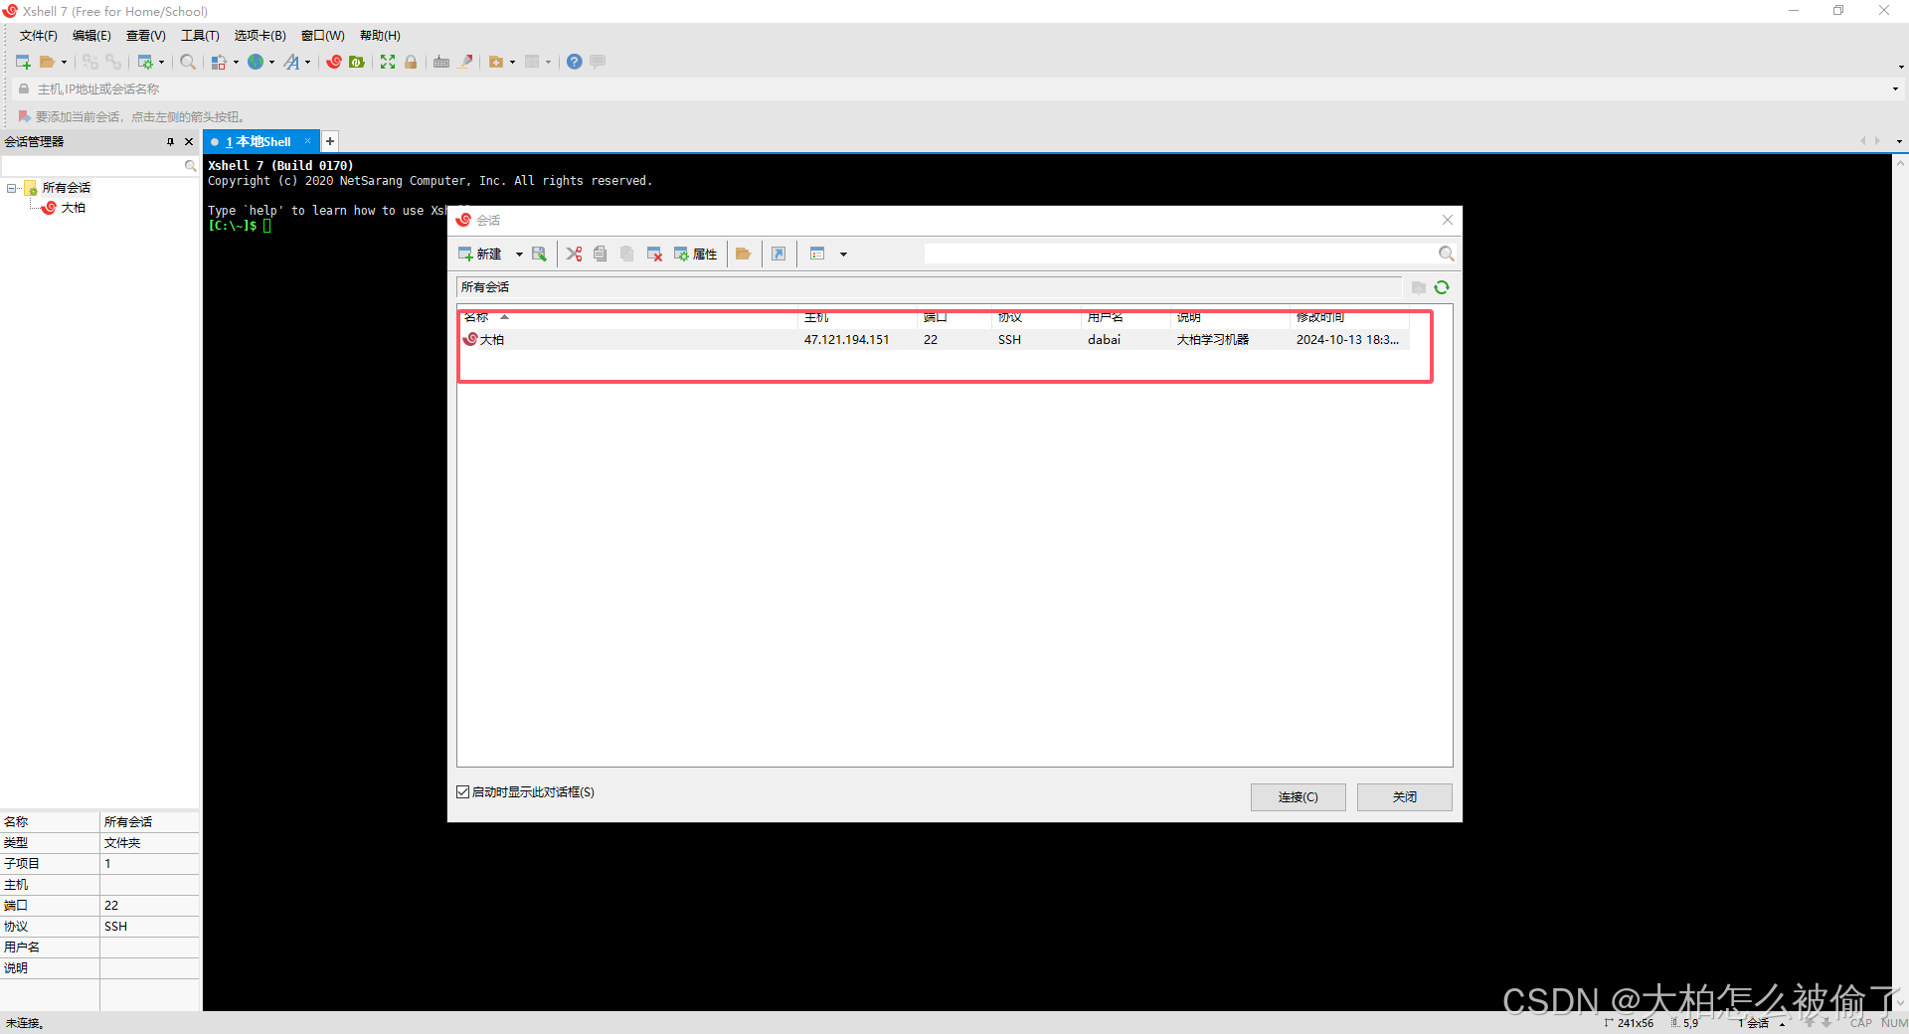
Task: Uncheck 启动时显示此对话框 checkbox
Action: [463, 792]
